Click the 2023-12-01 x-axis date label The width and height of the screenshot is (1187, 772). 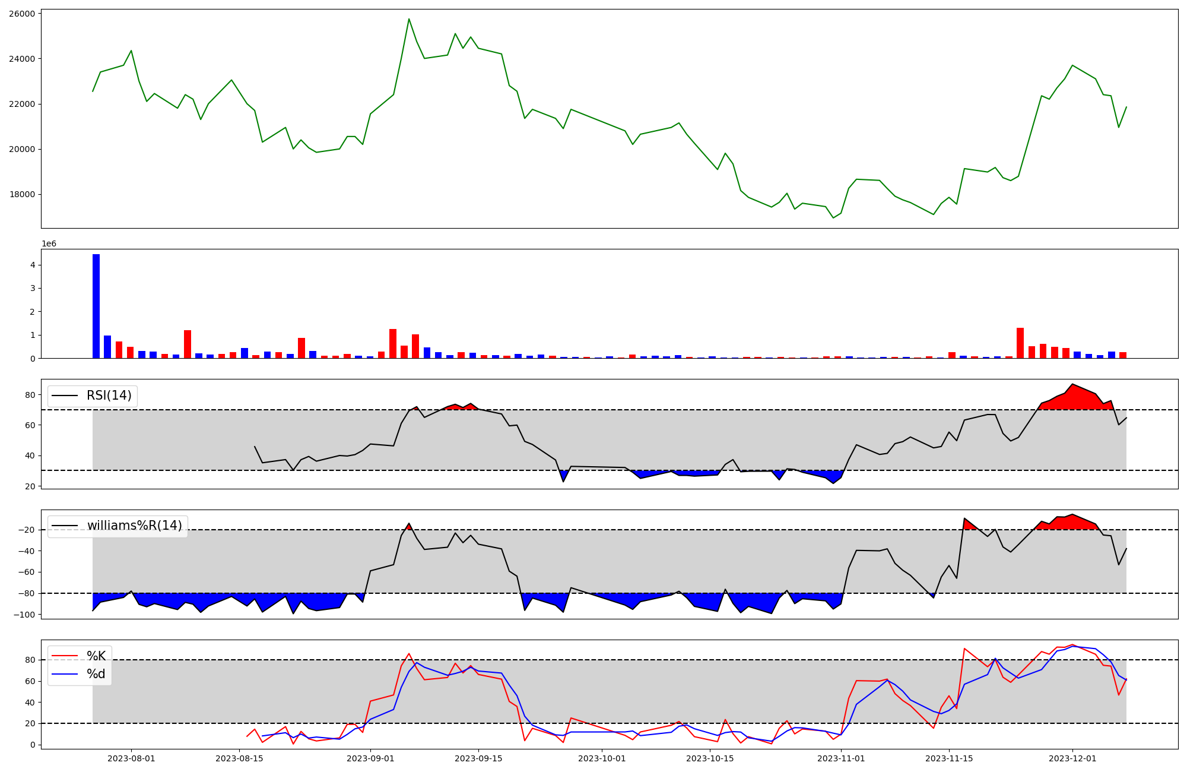coord(1072,758)
